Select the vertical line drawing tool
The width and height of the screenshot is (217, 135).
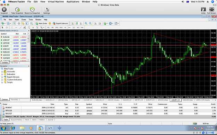coord(12,27)
